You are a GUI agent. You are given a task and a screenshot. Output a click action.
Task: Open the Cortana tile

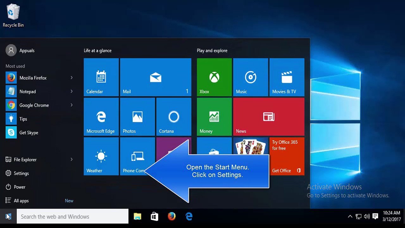coord(174,117)
